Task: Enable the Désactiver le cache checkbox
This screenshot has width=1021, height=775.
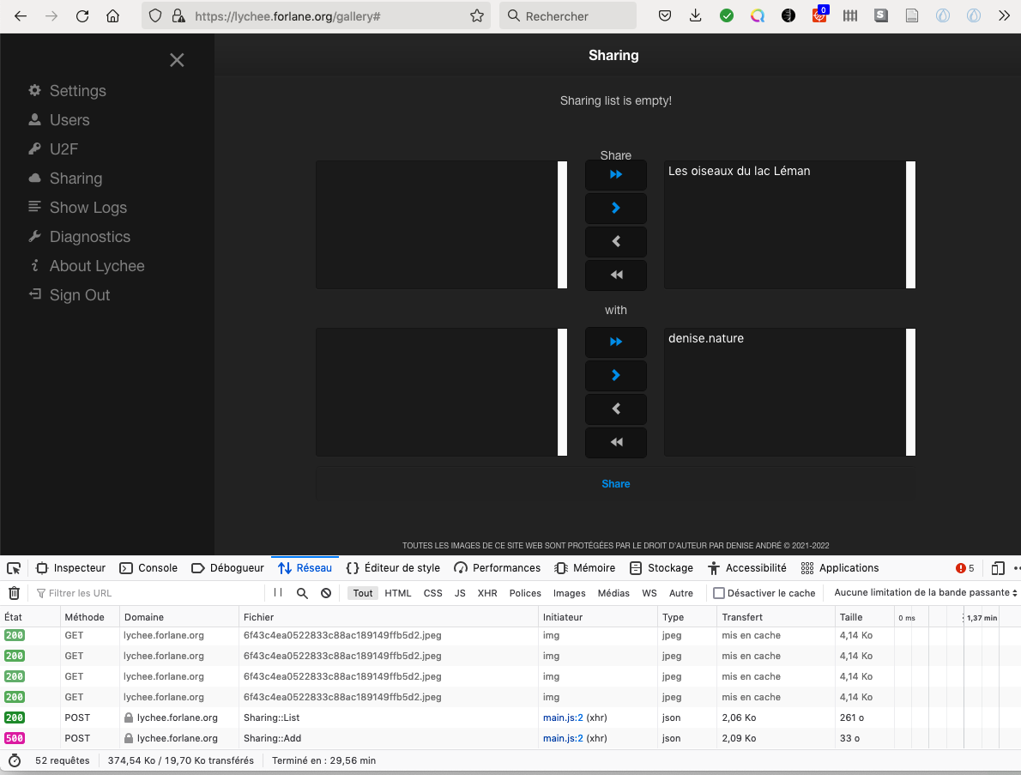Action: [718, 592]
